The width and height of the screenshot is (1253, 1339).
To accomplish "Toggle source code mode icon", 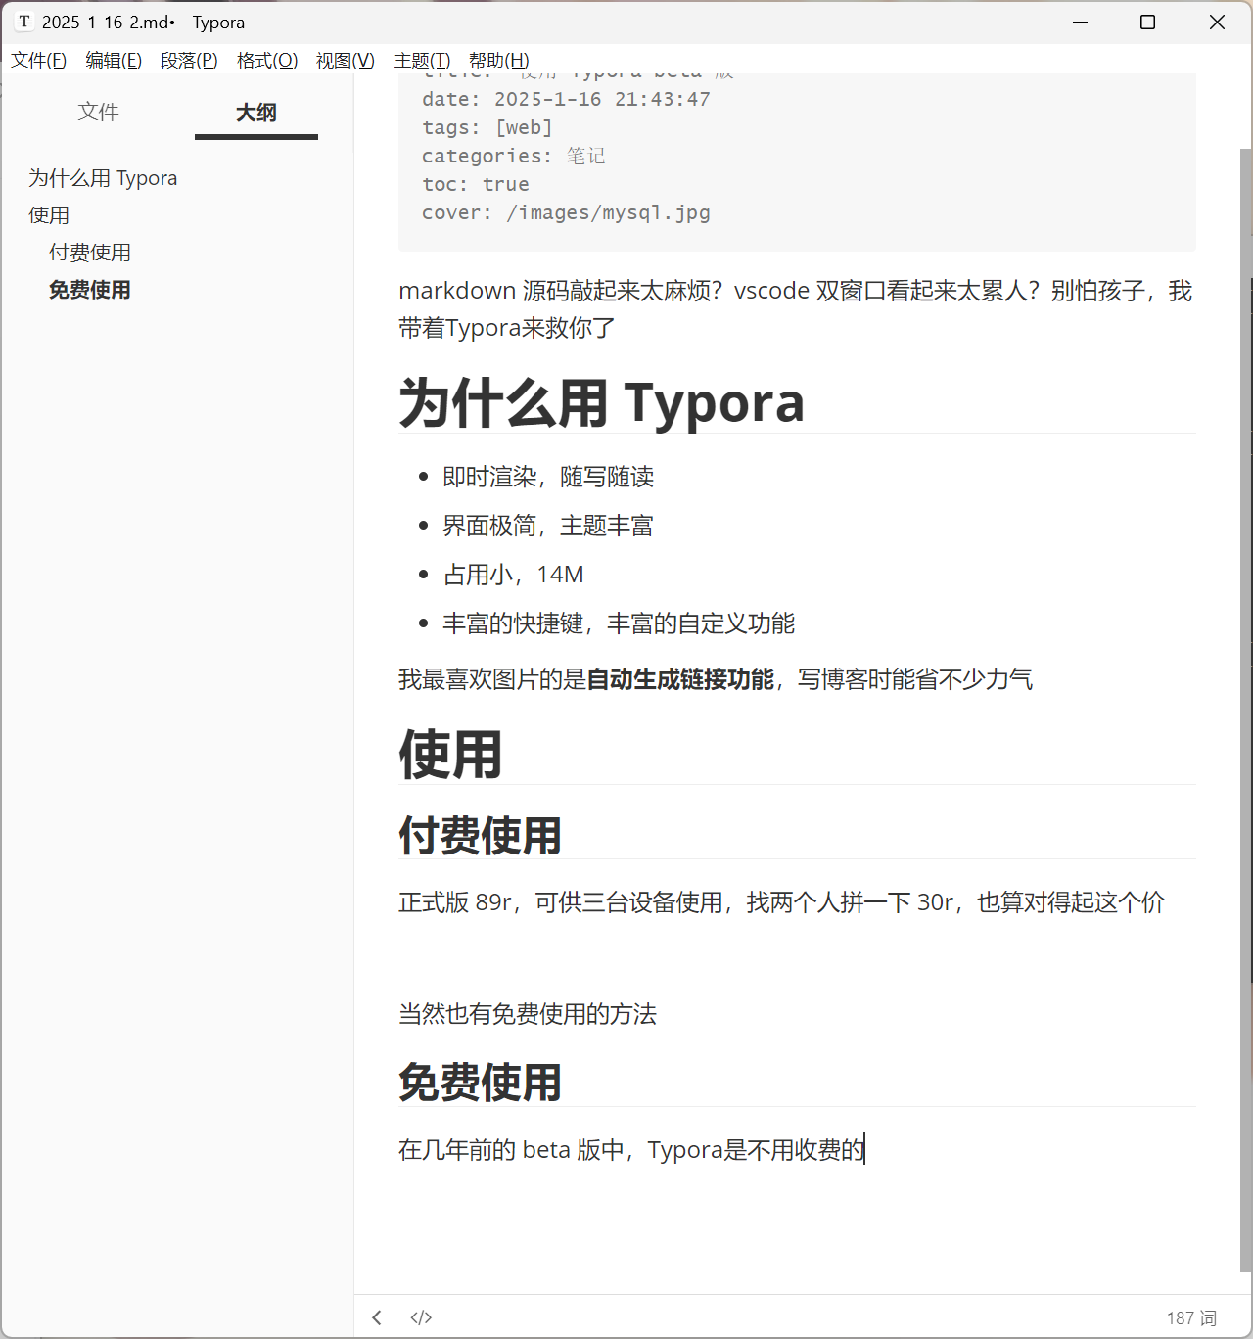I will pyautogui.click(x=421, y=1317).
